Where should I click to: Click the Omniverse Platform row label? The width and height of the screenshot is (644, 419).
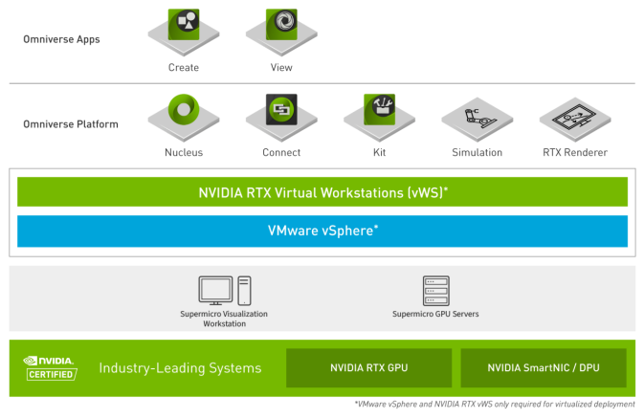click(70, 124)
